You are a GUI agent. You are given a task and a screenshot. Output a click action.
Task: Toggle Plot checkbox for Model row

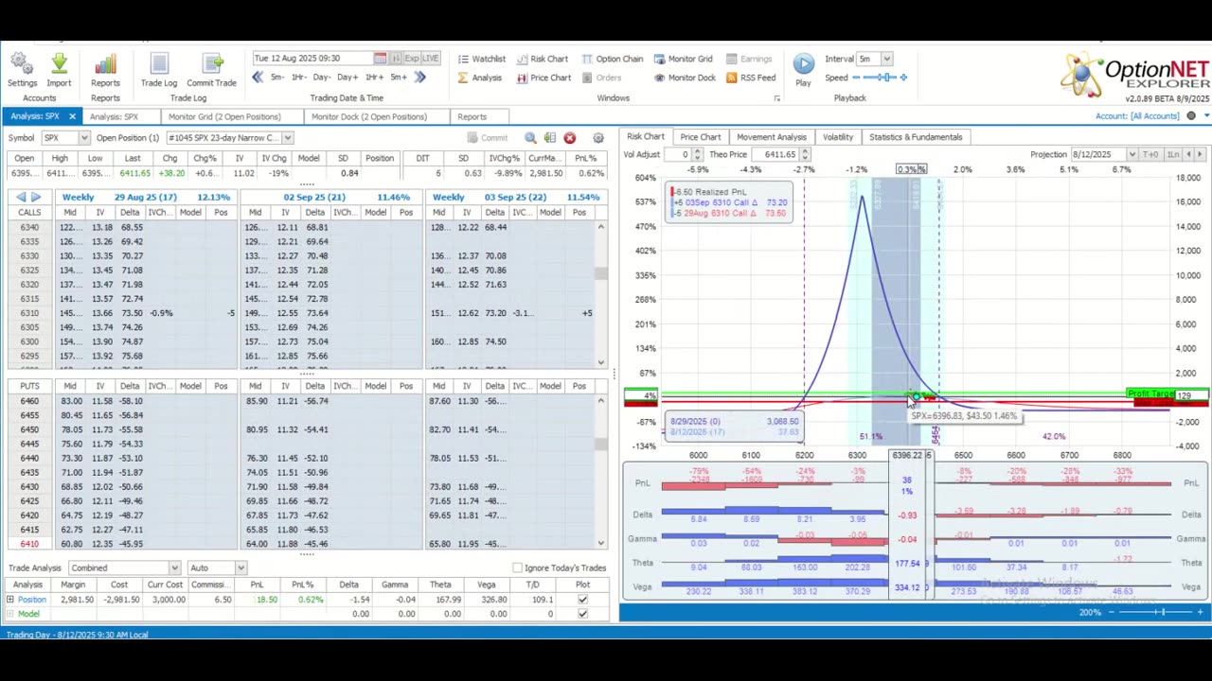point(582,614)
